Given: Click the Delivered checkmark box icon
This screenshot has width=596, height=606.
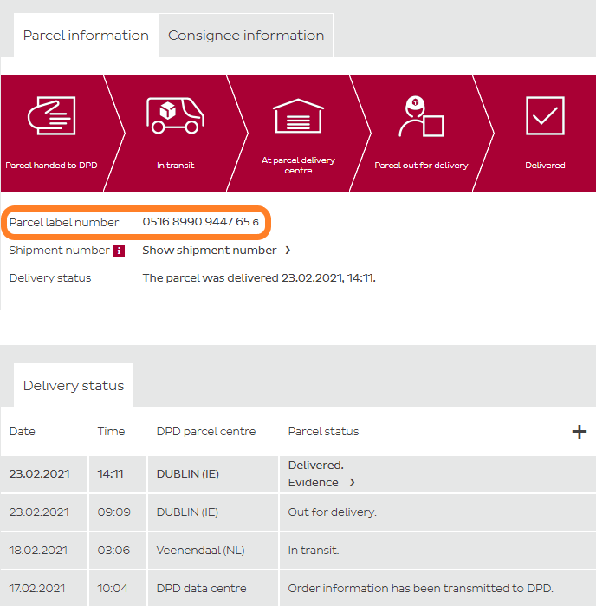Looking at the screenshot, I should pyautogui.click(x=545, y=115).
